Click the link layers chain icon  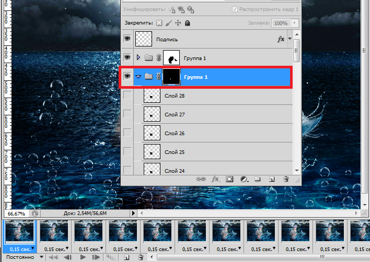(x=201, y=179)
